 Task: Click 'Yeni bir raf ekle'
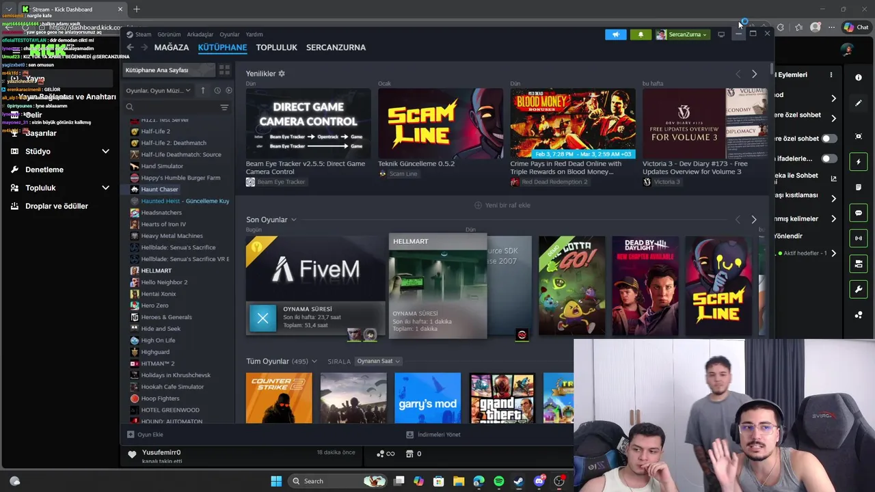[502, 205]
